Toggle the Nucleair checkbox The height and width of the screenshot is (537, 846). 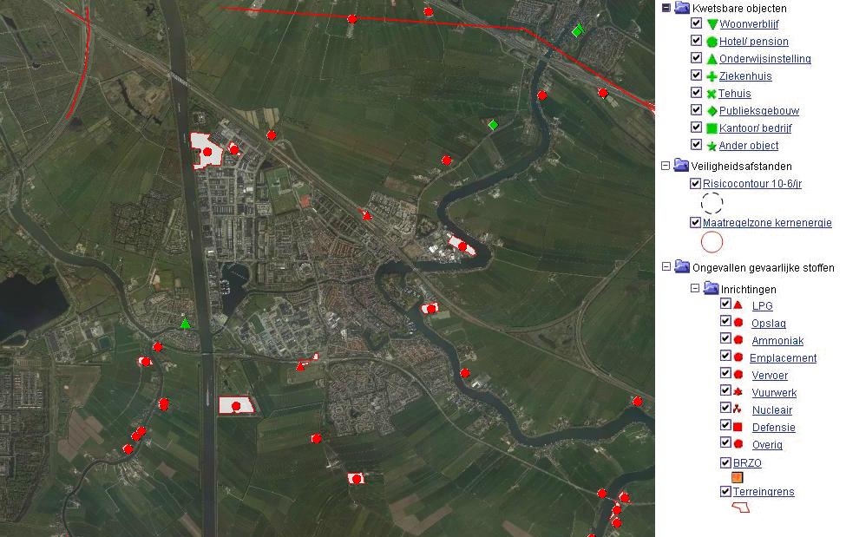point(725,408)
